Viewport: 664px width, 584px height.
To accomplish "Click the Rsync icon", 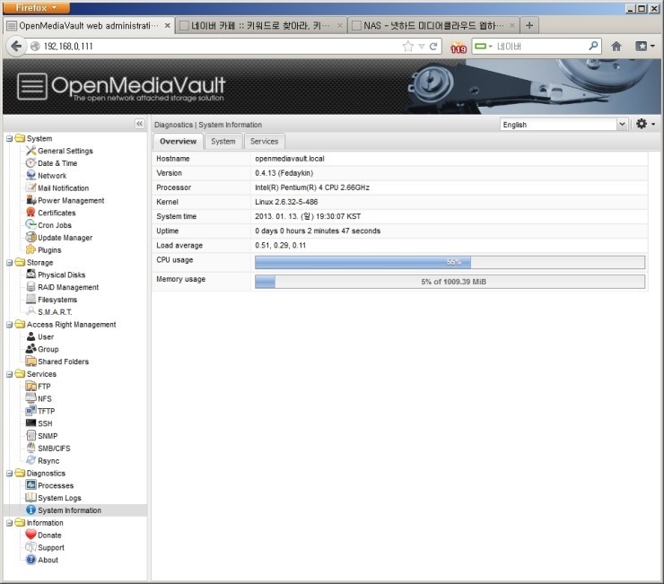I will tap(31, 460).
